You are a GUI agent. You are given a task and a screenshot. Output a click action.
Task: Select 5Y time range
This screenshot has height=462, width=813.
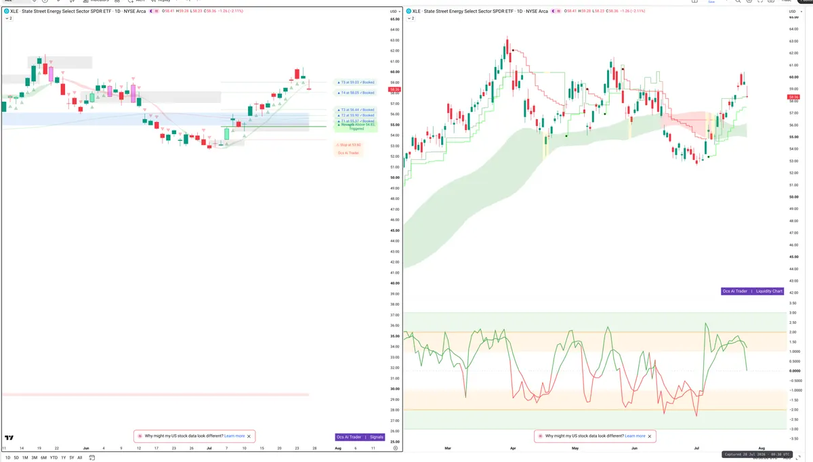tap(71, 458)
